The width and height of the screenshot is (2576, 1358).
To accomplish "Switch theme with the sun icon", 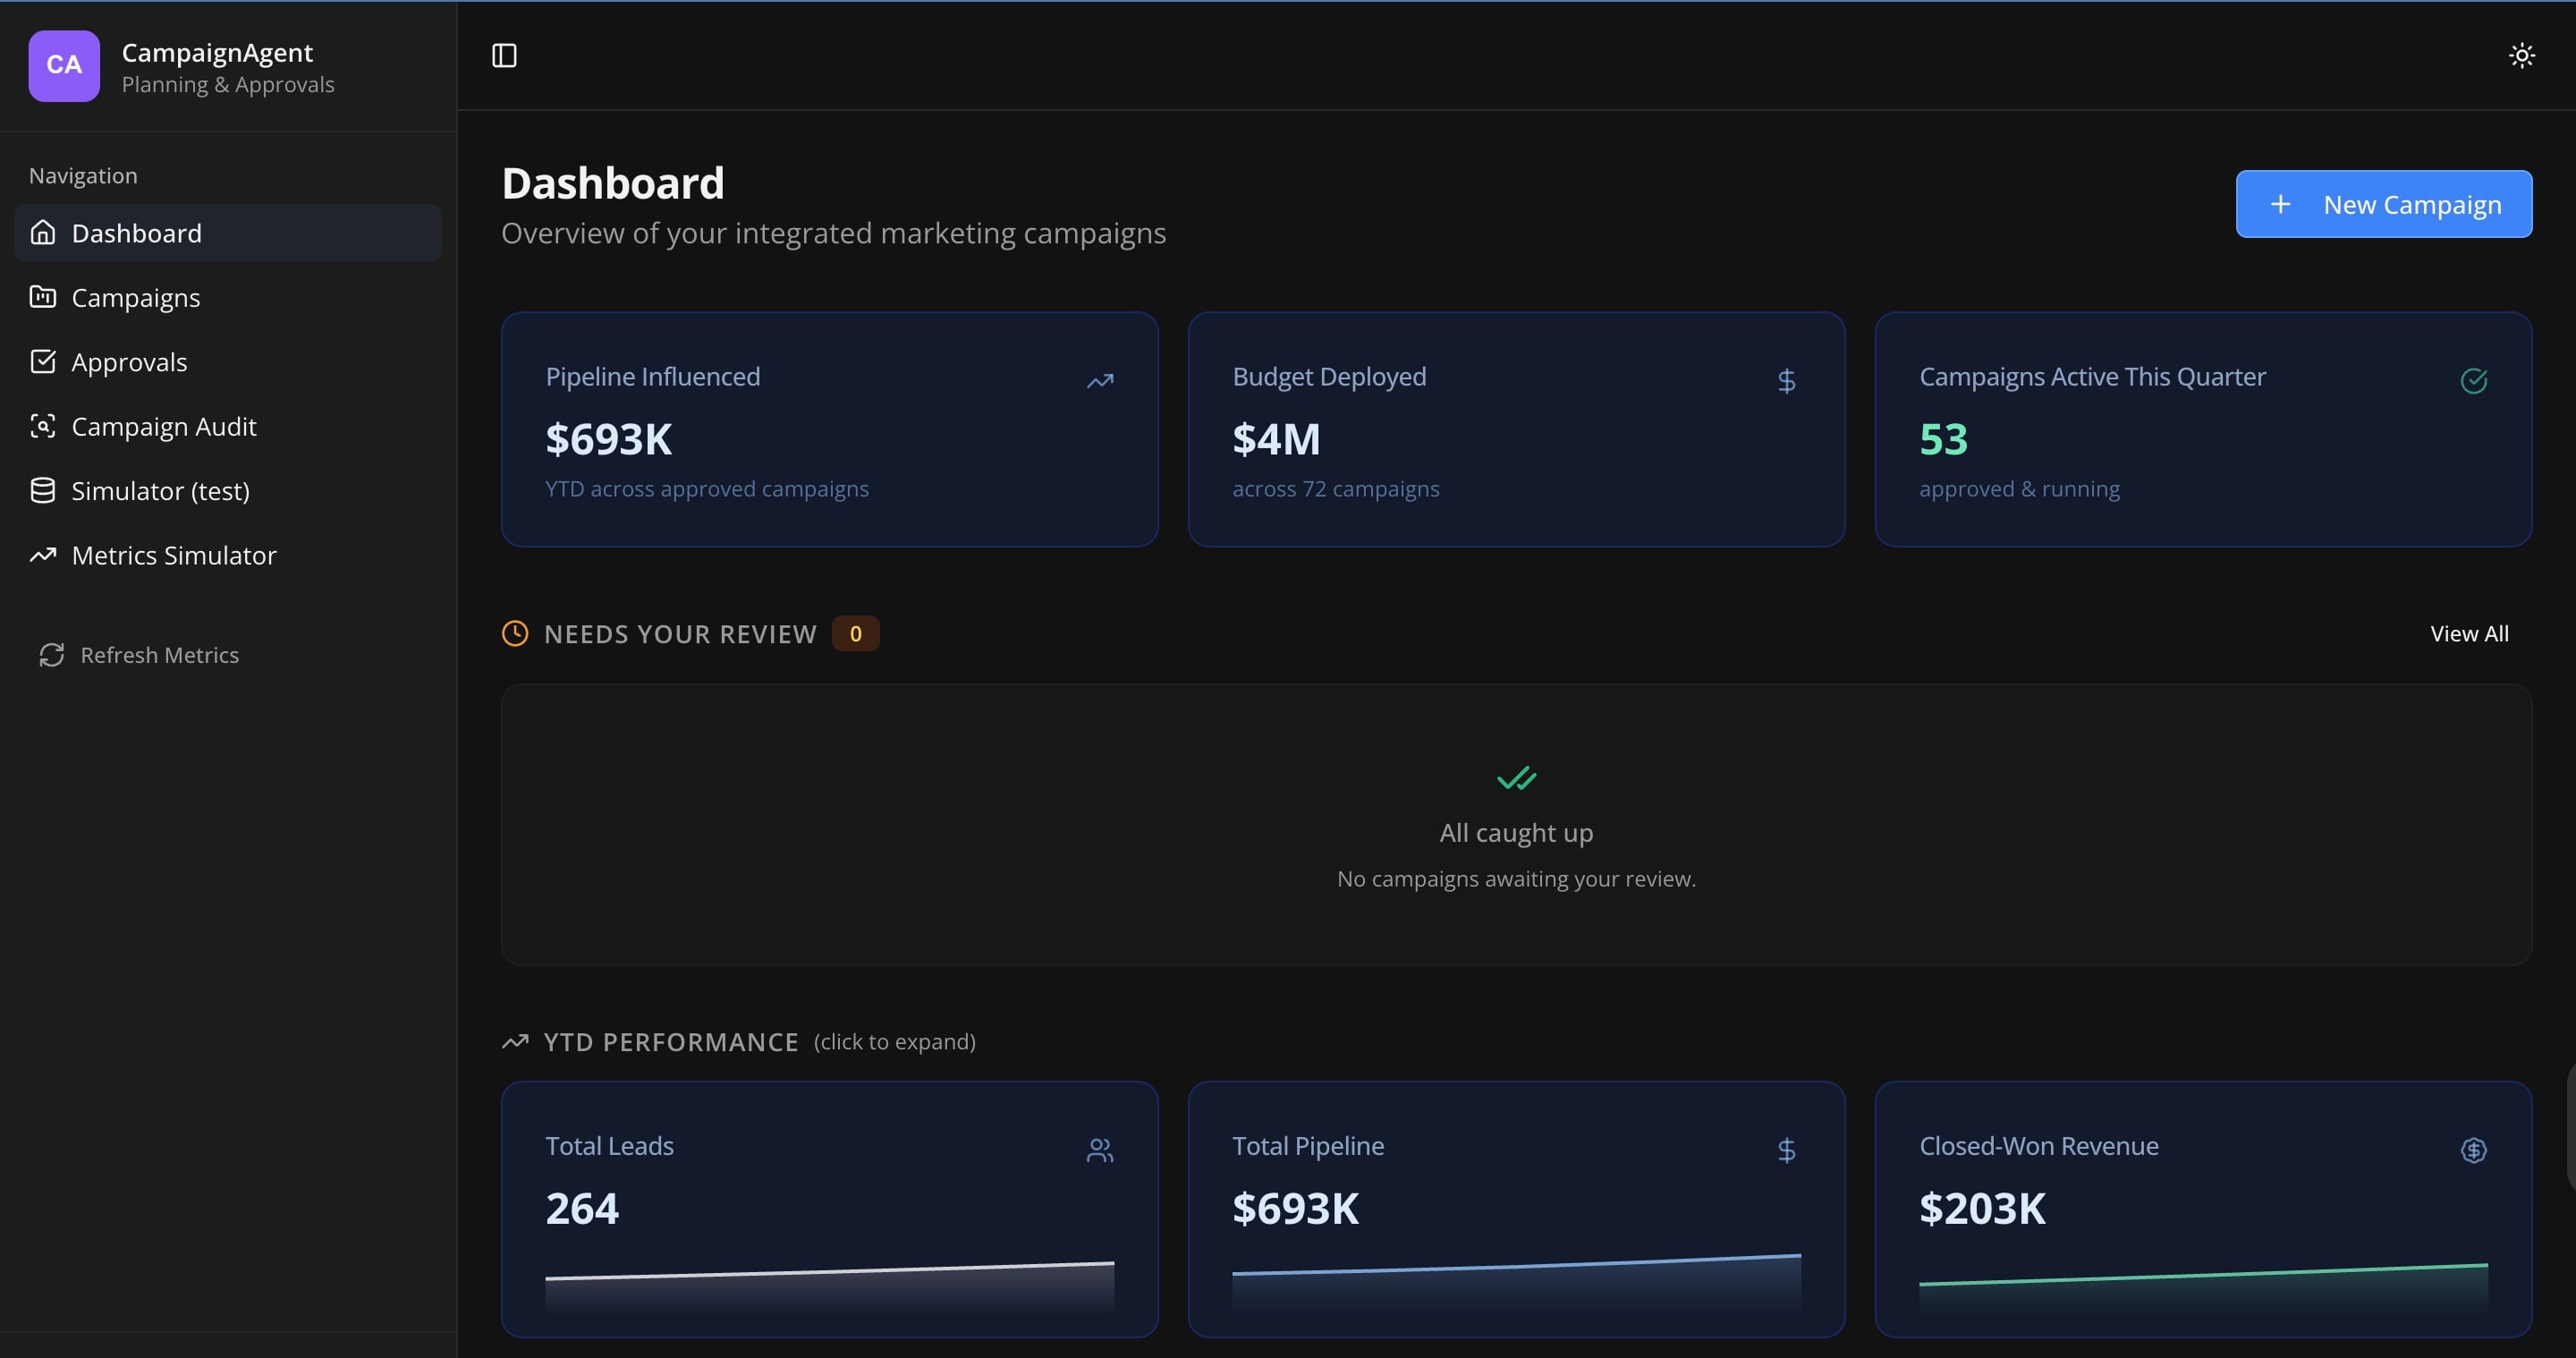I will pos(2521,55).
